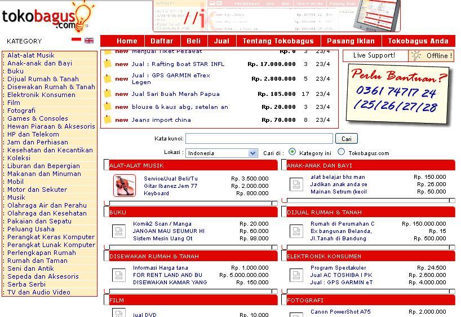The image size is (461, 317).
Task: Open the Alat-alat Musik category
Action: 31,55
